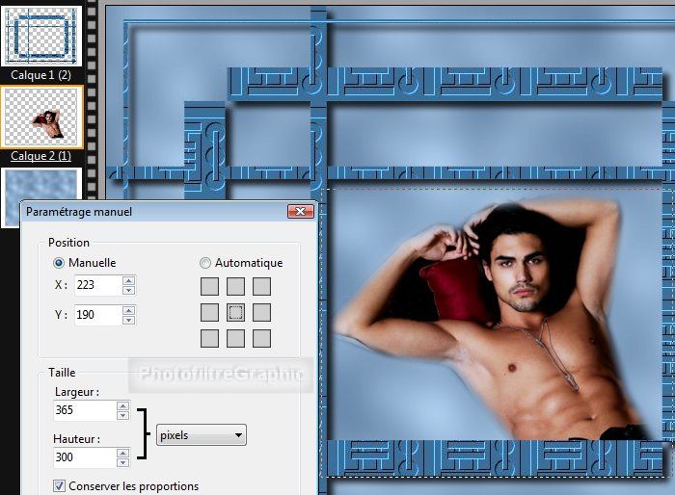Select the top-right alignment position square
Image resolution: width=675 pixels, height=495 pixels.
click(261, 286)
